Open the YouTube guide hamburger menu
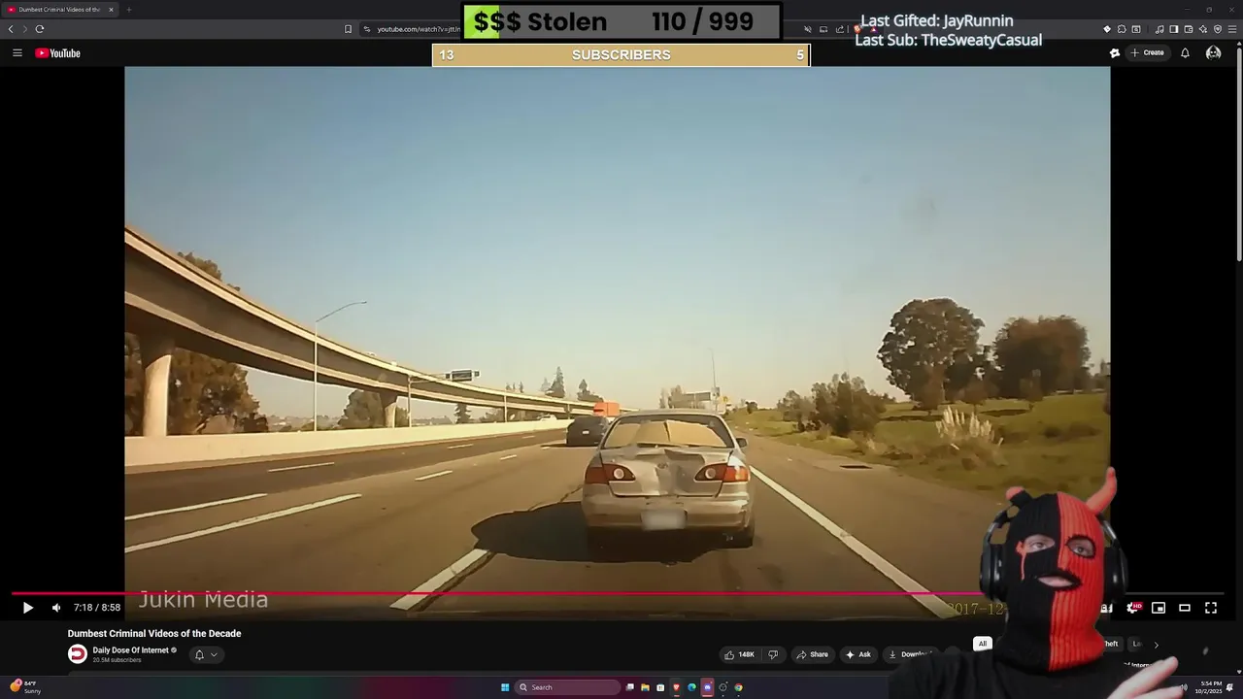Image resolution: width=1243 pixels, height=699 pixels. pyautogui.click(x=17, y=53)
